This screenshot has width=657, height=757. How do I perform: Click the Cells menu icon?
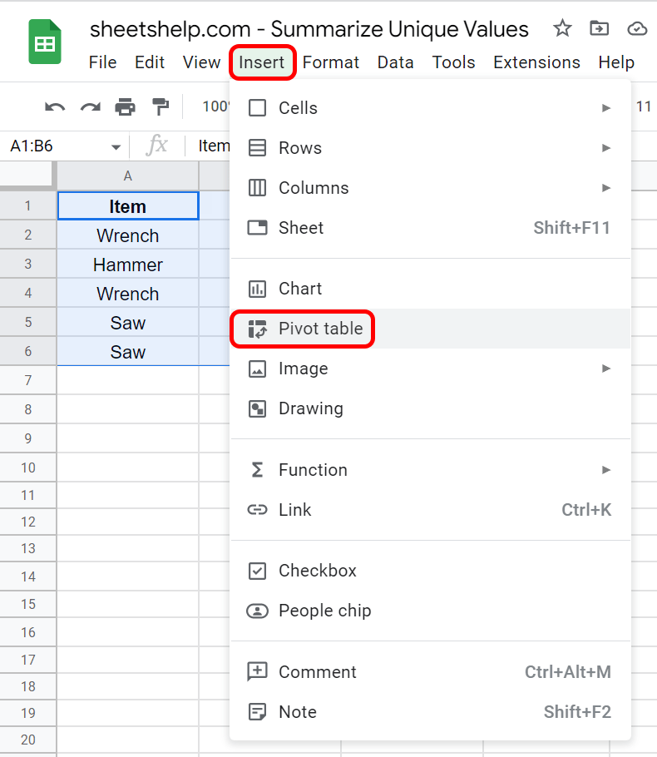point(257,107)
